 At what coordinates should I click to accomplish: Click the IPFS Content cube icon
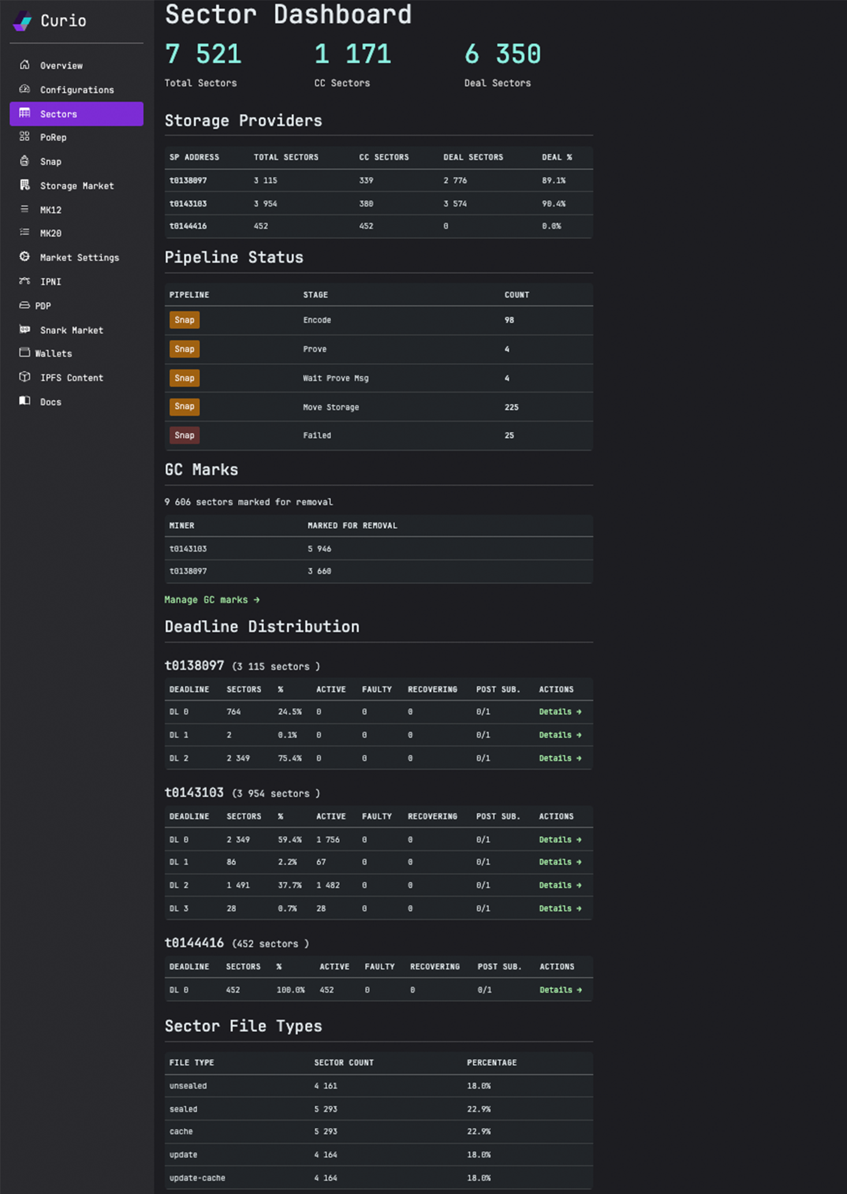24,377
